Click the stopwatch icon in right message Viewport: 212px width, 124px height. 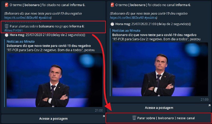(x=112, y=24)
